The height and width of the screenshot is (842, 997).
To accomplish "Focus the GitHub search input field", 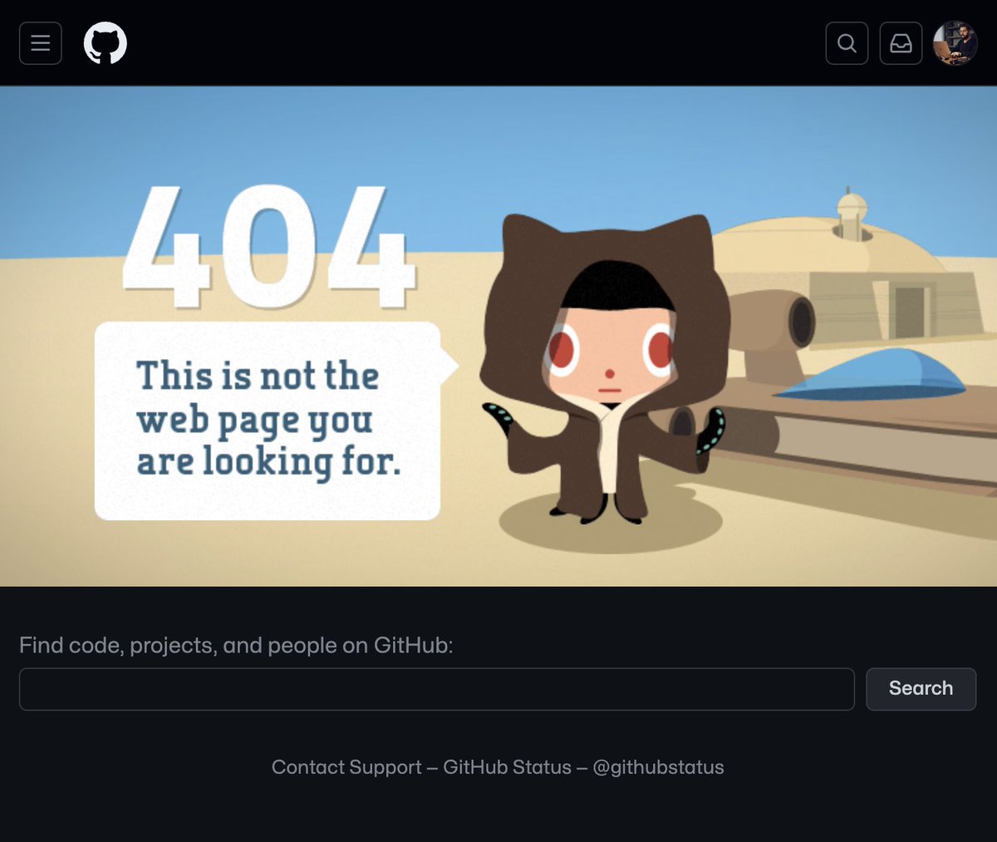I will 437,689.
